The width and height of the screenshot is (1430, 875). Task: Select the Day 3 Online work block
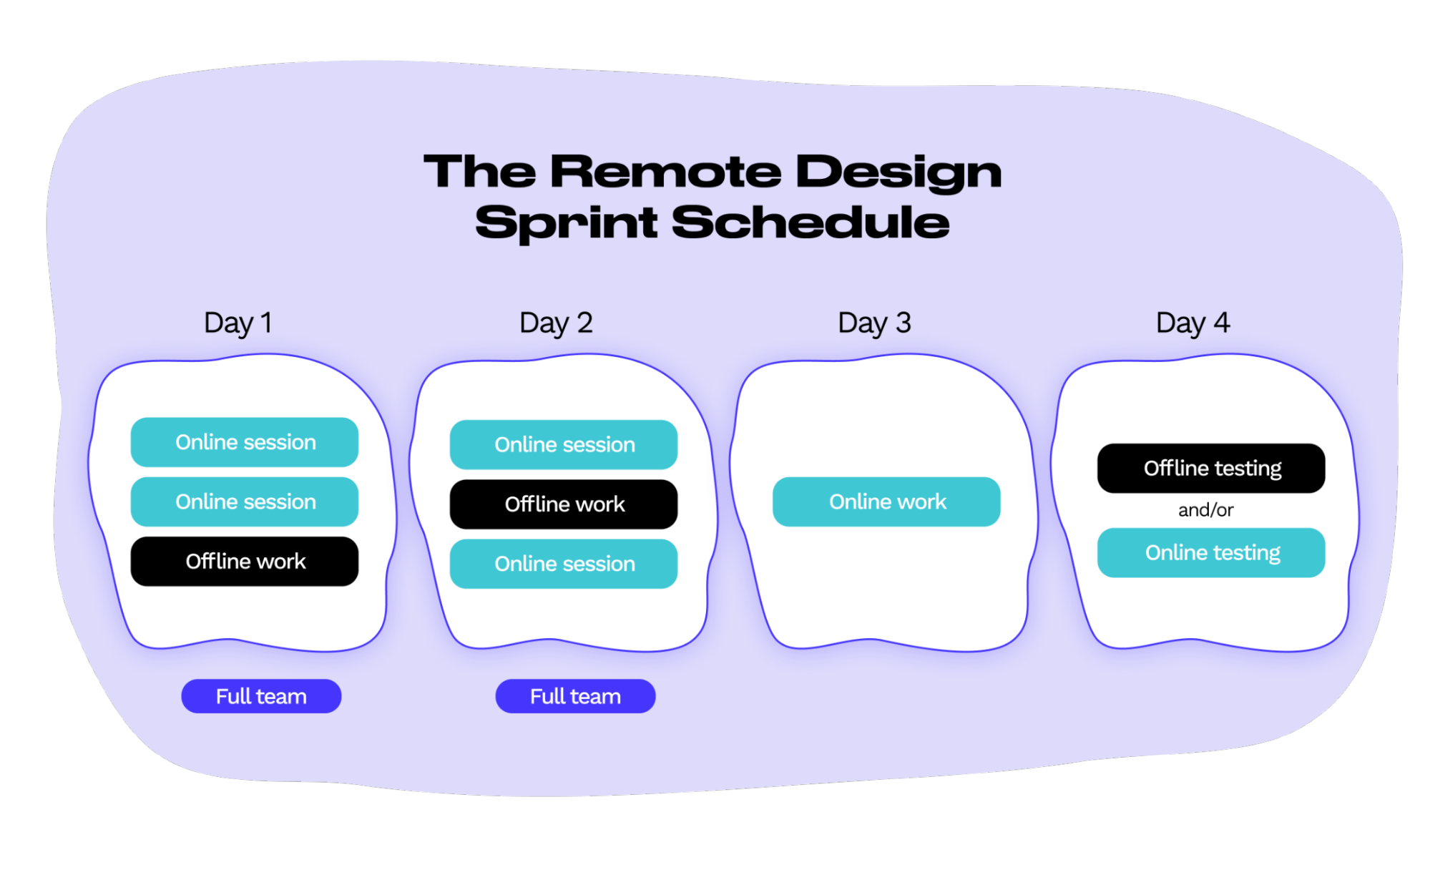[886, 502]
